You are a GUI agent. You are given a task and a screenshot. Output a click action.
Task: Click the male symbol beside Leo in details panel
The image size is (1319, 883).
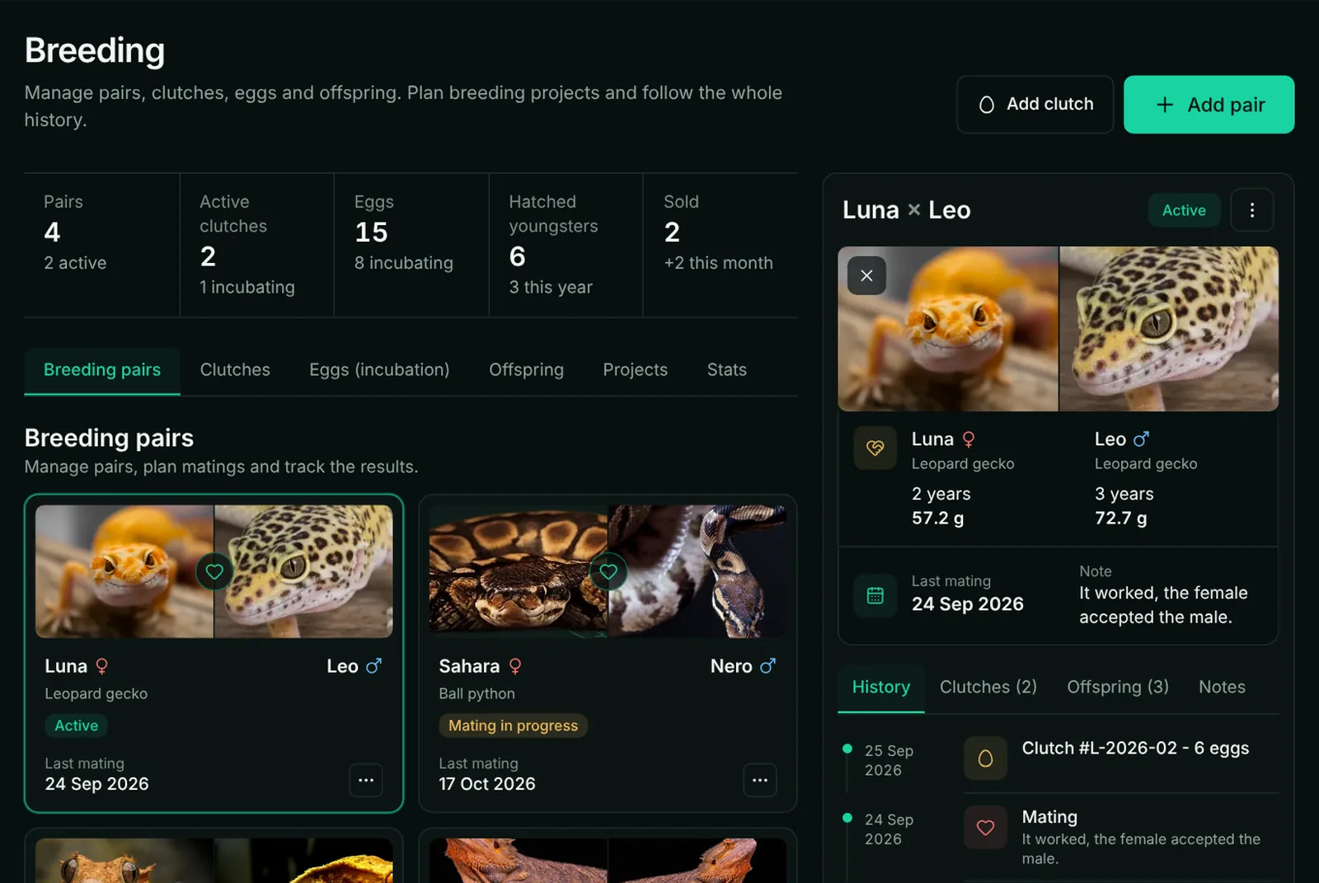tap(1141, 439)
